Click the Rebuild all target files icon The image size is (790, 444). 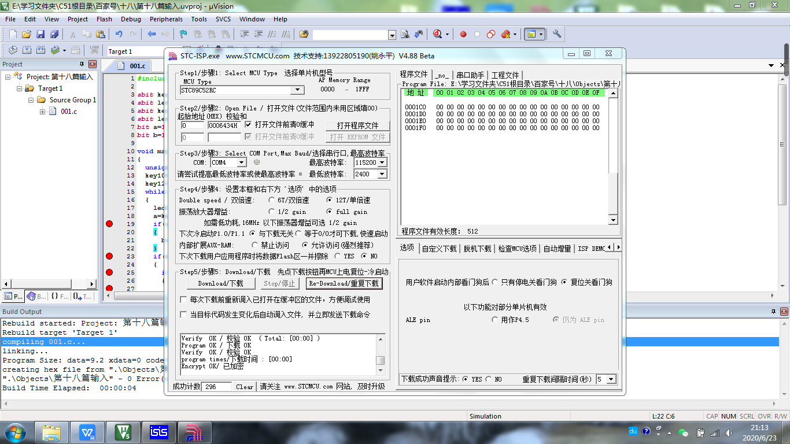(x=40, y=50)
